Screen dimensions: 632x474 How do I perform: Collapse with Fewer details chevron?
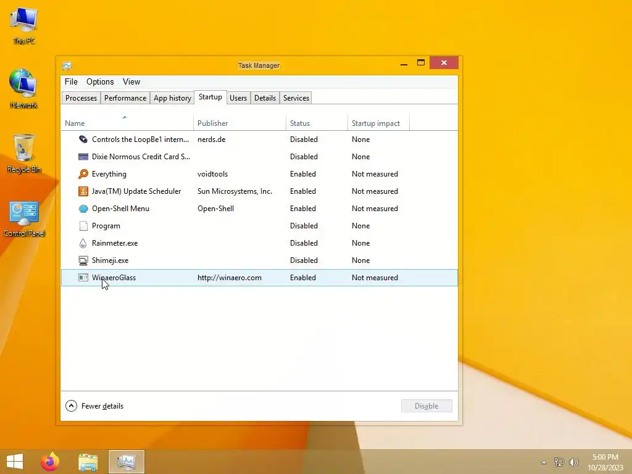click(x=72, y=406)
